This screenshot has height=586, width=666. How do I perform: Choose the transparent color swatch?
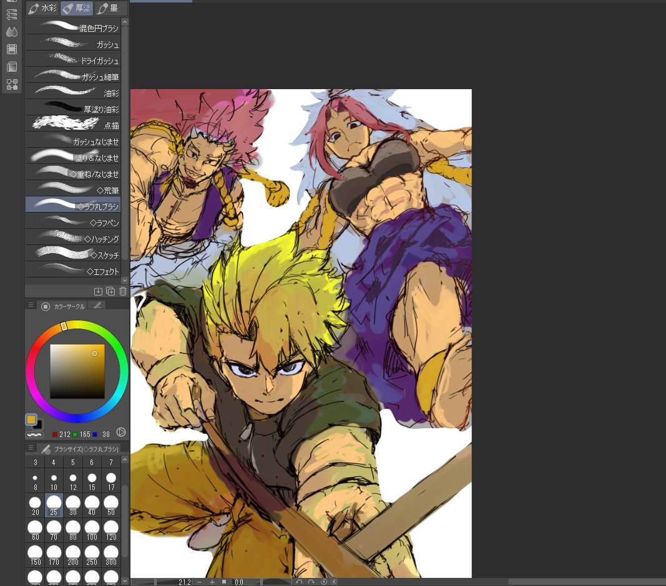(34, 435)
